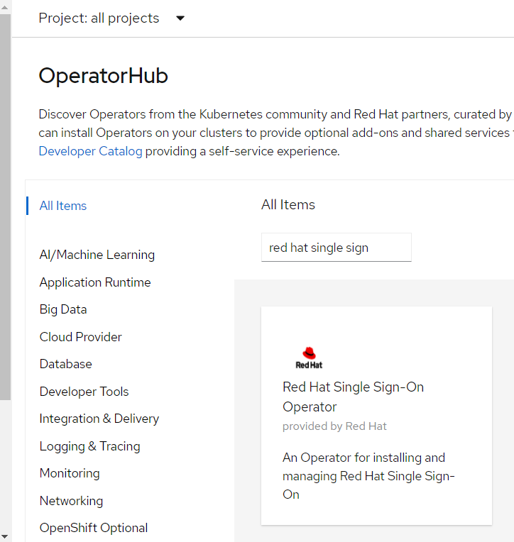
Task: Click the Red Hat logo icon
Action: [309, 358]
